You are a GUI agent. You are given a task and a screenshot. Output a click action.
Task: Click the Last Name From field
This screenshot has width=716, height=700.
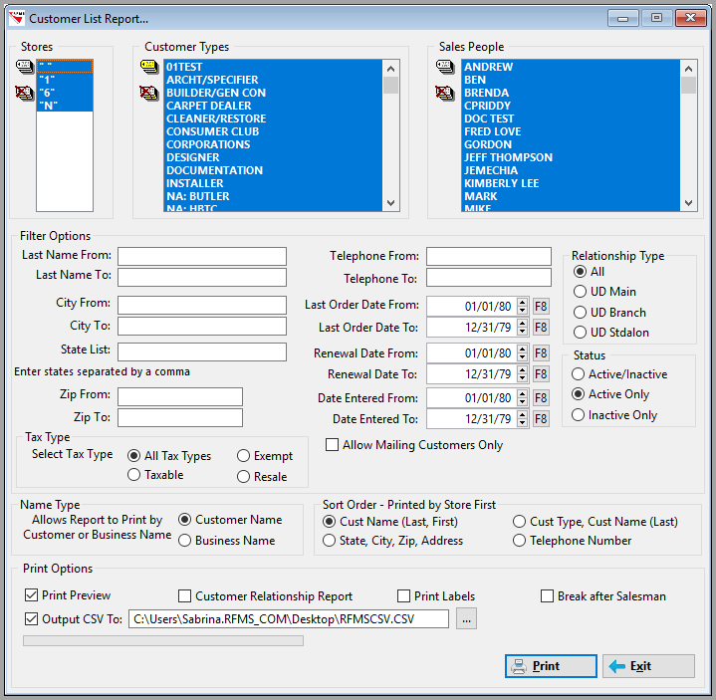[202, 256]
